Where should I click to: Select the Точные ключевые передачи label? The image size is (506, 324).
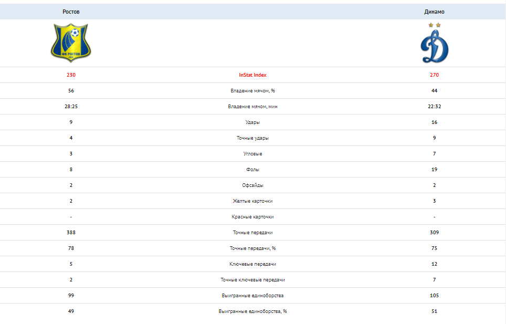pyautogui.click(x=252, y=280)
